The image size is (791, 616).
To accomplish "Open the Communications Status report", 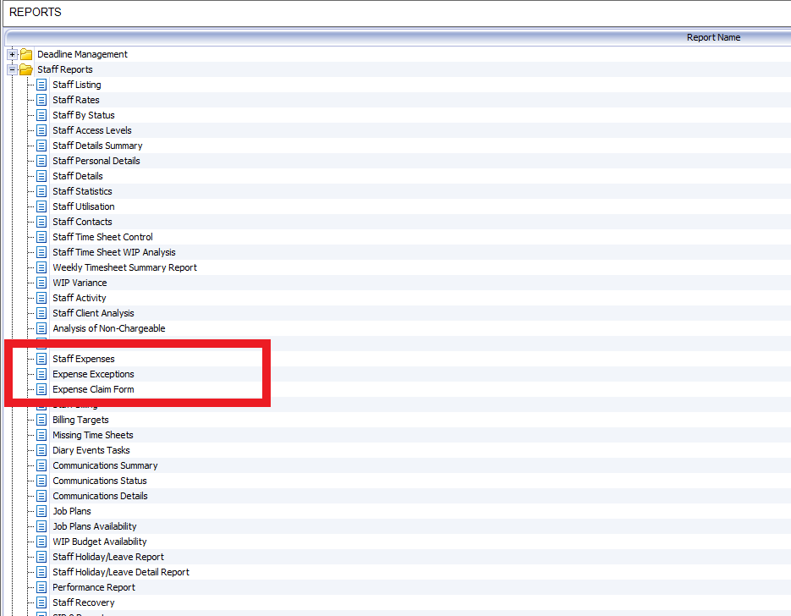I will 100,481.
